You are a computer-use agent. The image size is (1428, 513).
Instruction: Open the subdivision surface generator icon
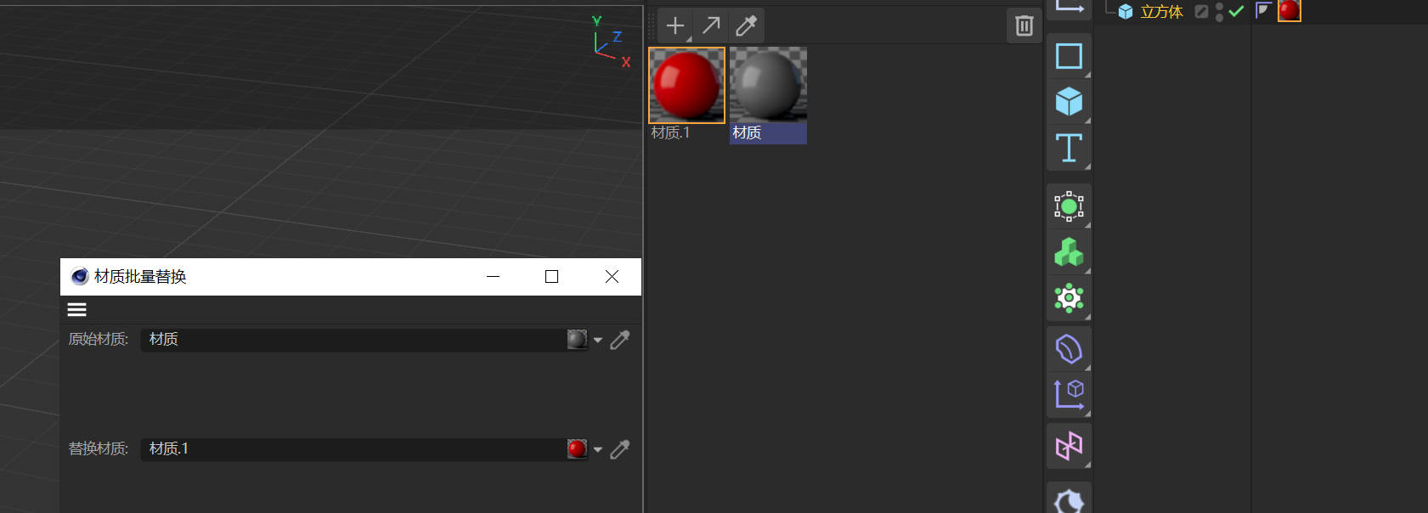(x=1069, y=206)
